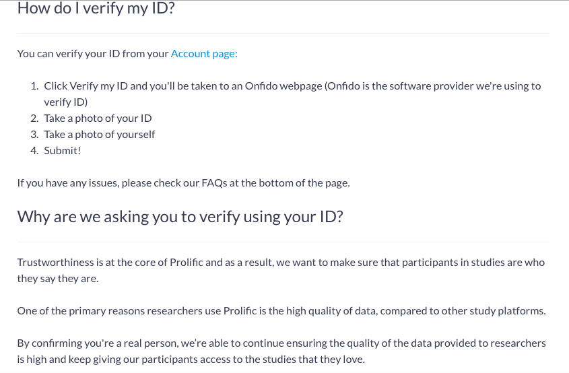Click the list number '4.' marker

(x=34, y=151)
